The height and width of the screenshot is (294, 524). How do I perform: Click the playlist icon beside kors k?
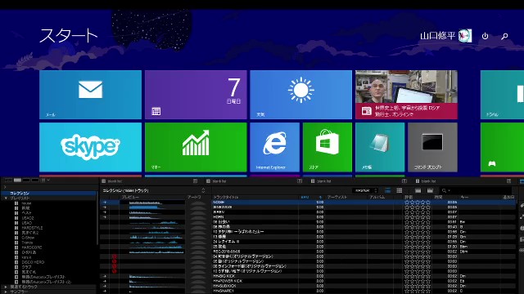[16, 257]
